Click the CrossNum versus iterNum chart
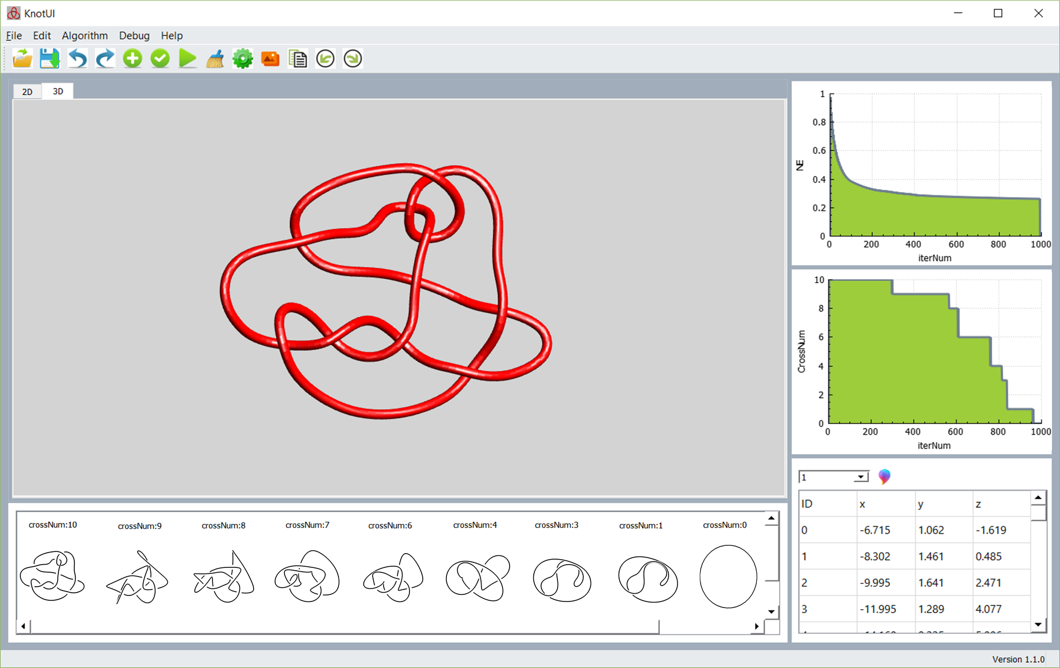 (922, 361)
